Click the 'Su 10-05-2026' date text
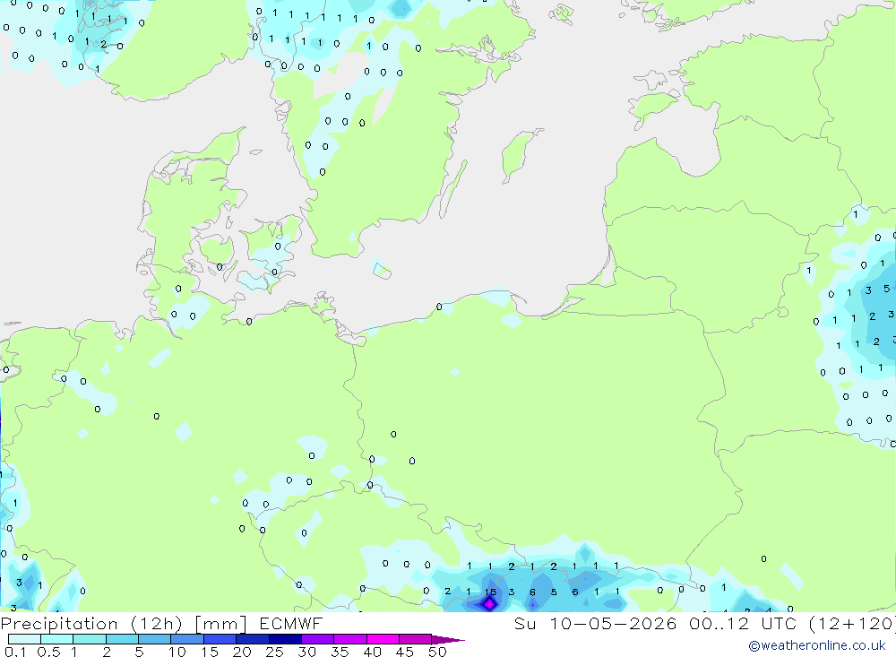 point(596,623)
